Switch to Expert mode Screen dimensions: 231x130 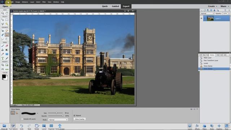pos(126,6)
